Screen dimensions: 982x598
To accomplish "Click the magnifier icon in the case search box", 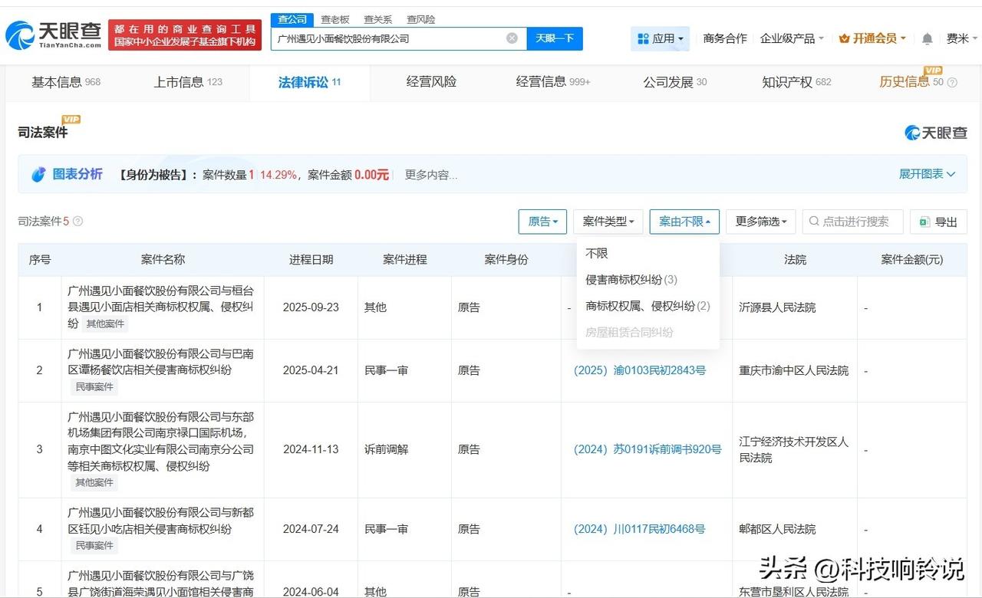I will point(814,222).
